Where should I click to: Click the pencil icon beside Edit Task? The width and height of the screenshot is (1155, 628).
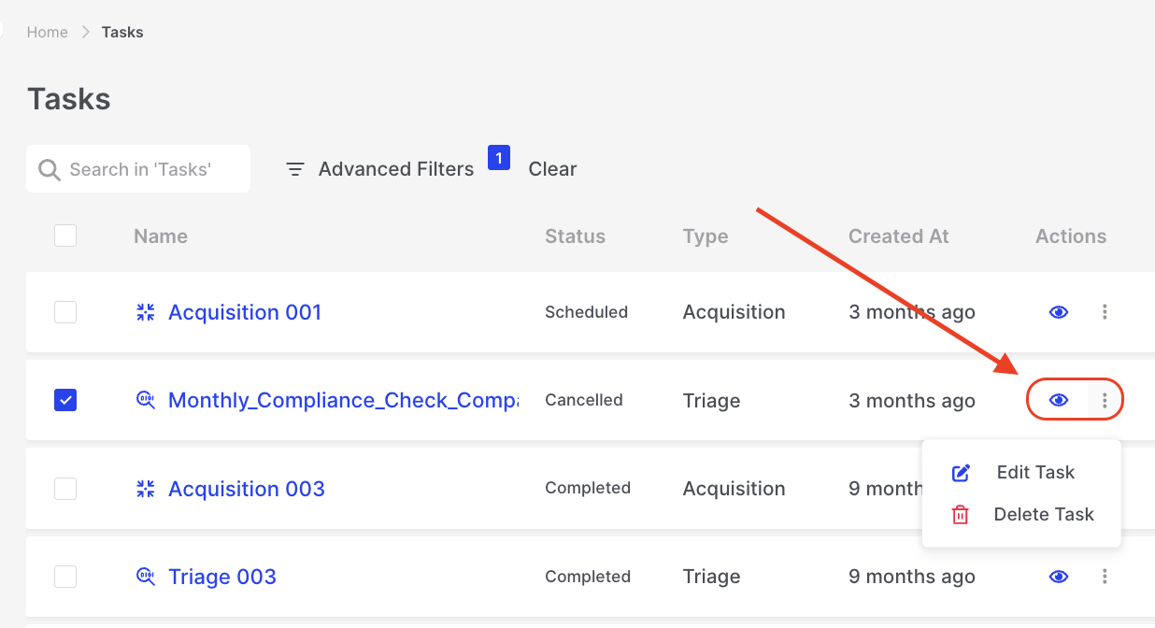(x=961, y=473)
